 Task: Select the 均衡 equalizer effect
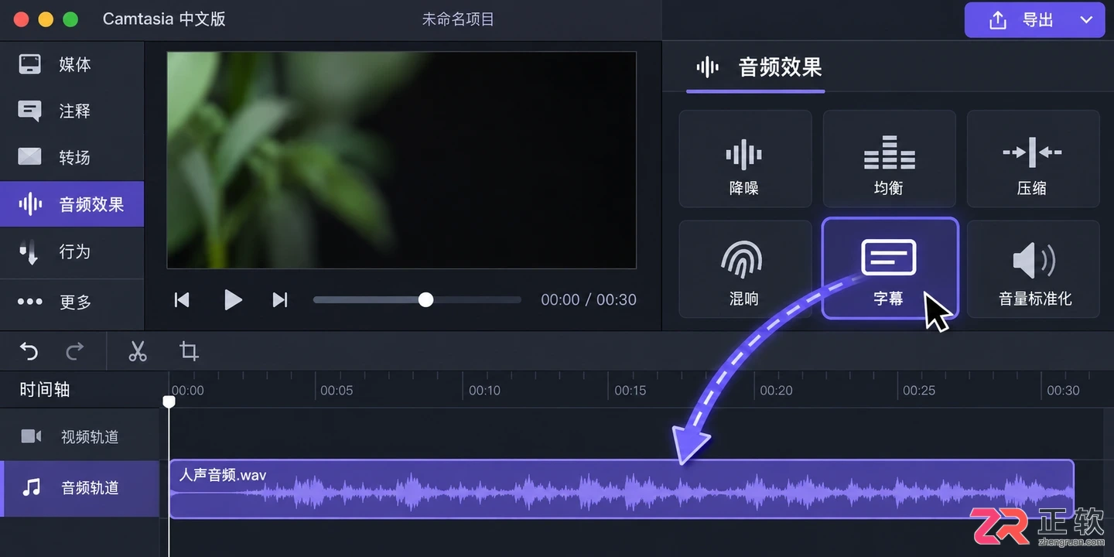pos(889,159)
